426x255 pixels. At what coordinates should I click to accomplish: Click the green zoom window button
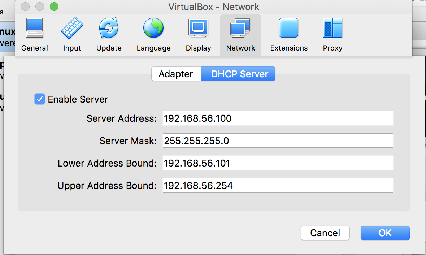click(54, 7)
